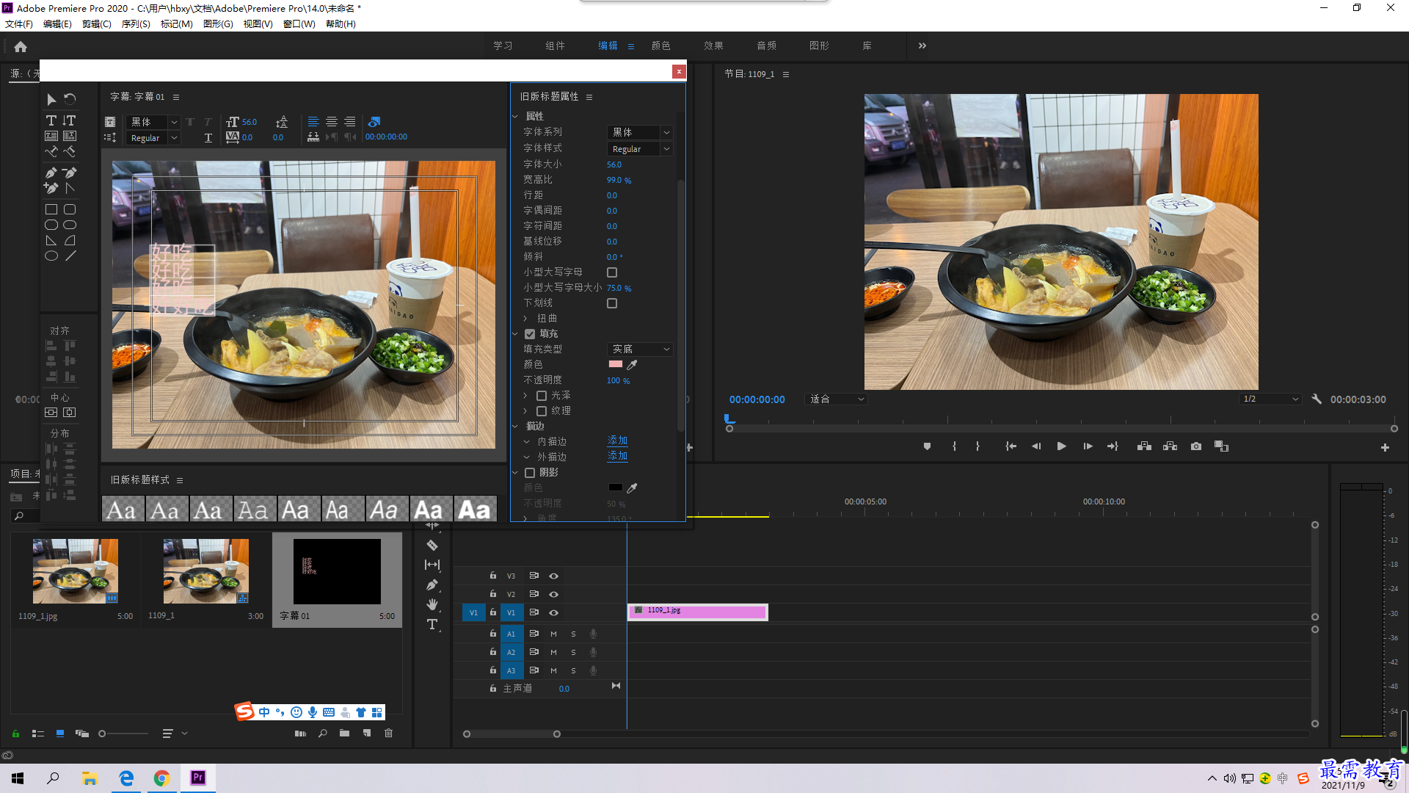The width and height of the screenshot is (1409, 793).
Task: Open the 文件(F) menu
Action: (19, 24)
